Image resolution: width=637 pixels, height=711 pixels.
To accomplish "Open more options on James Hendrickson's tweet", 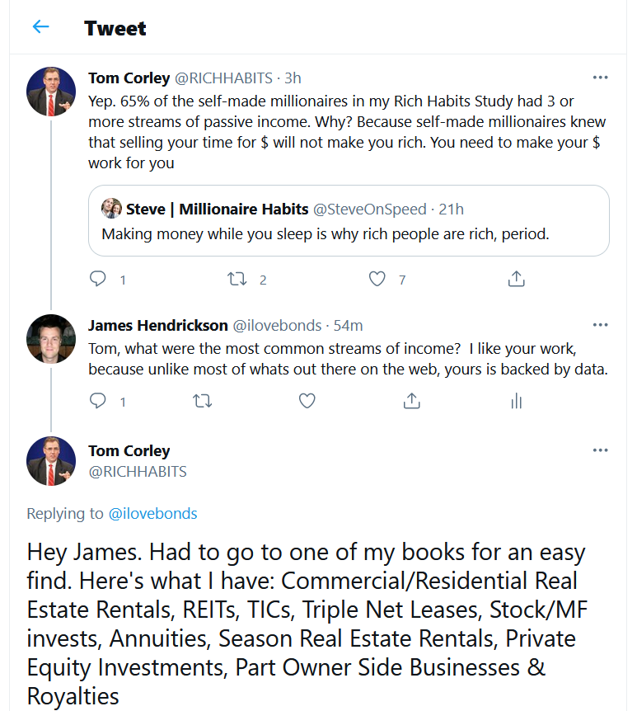I will click(x=600, y=325).
